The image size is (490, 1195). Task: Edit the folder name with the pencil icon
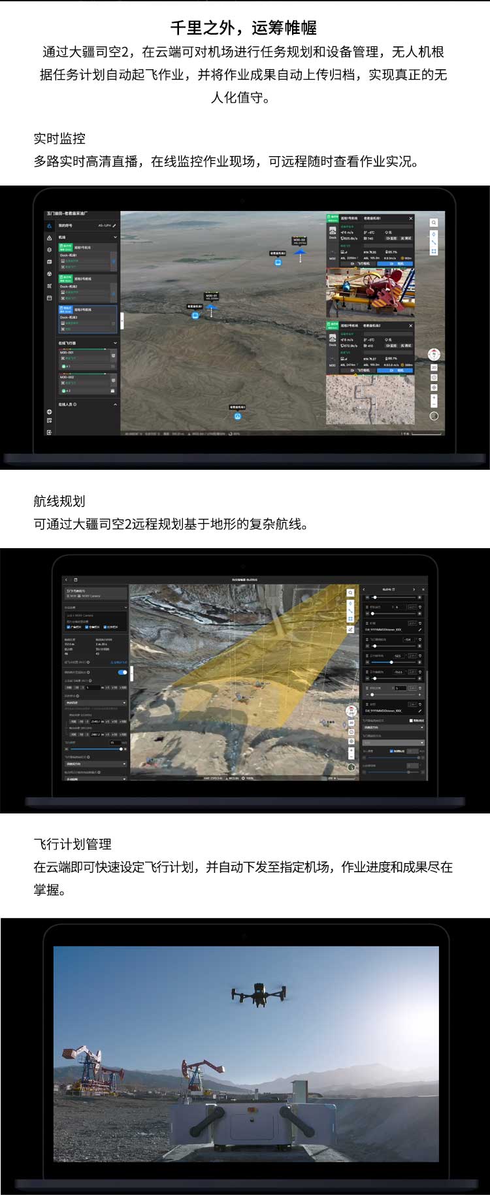click(x=420, y=630)
